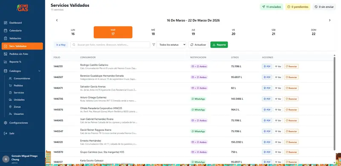
Task: Resend notification for folio 1445876
Action: click(291, 110)
